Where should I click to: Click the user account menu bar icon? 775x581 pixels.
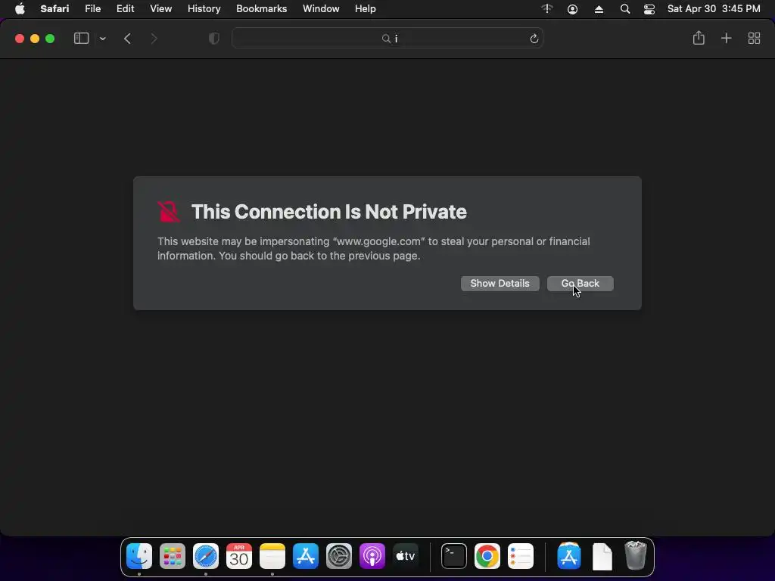click(x=572, y=9)
